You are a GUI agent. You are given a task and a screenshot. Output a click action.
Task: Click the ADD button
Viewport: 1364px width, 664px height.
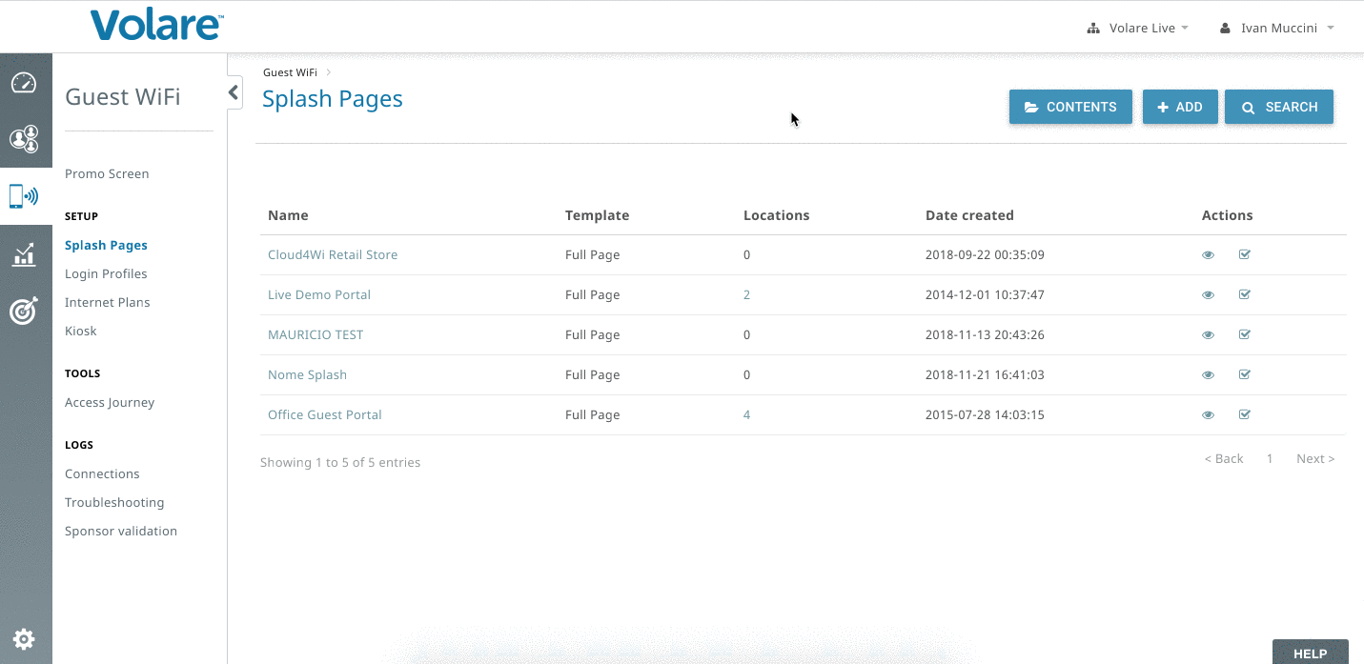1180,107
